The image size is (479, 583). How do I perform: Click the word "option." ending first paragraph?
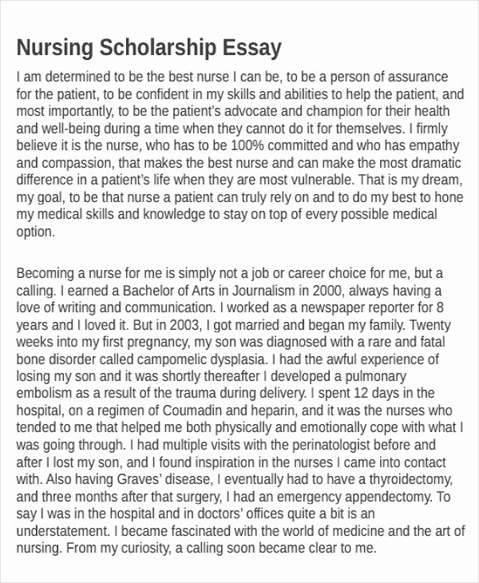point(36,232)
